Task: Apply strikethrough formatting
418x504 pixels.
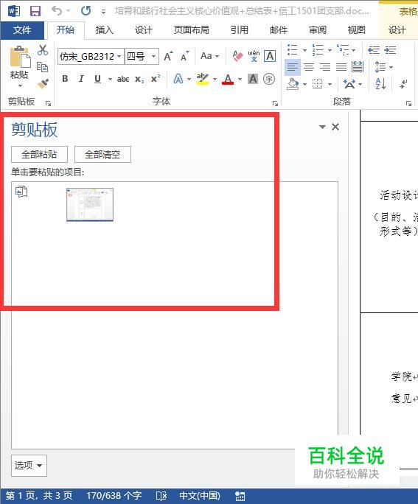Action: pyautogui.click(x=123, y=79)
